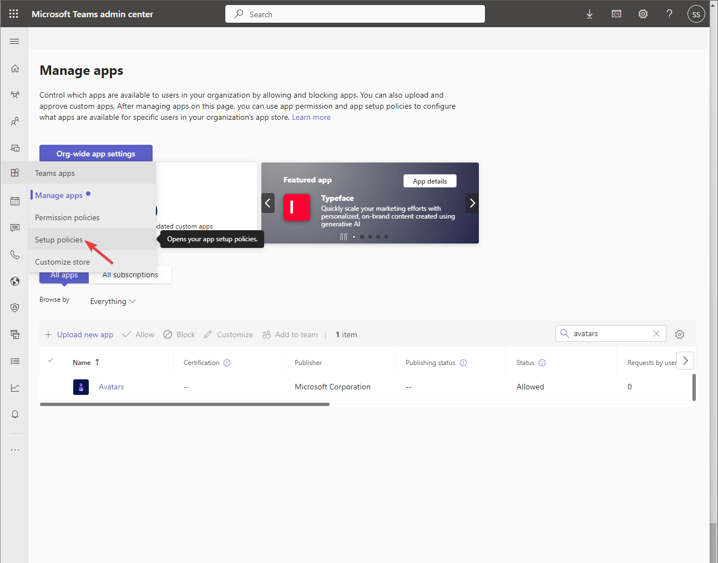This screenshot has height=563, width=718.
Task: Click the first carousel dot indicator
Action: (354, 237)
